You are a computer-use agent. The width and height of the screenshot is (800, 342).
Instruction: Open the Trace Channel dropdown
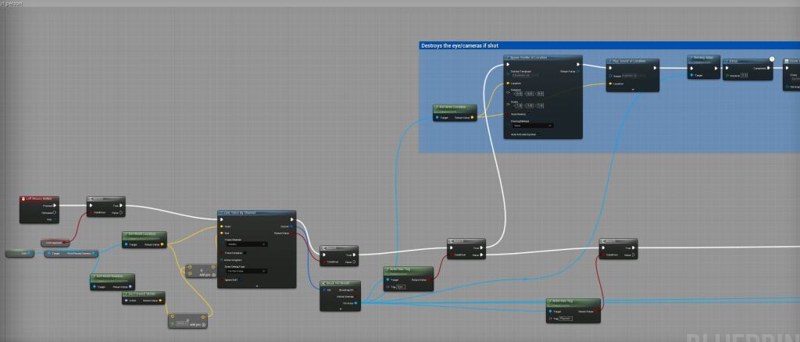(x=245, y=244)
